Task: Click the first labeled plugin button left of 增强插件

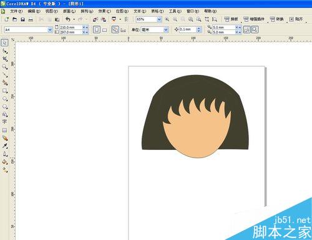Action: [231, 19]
